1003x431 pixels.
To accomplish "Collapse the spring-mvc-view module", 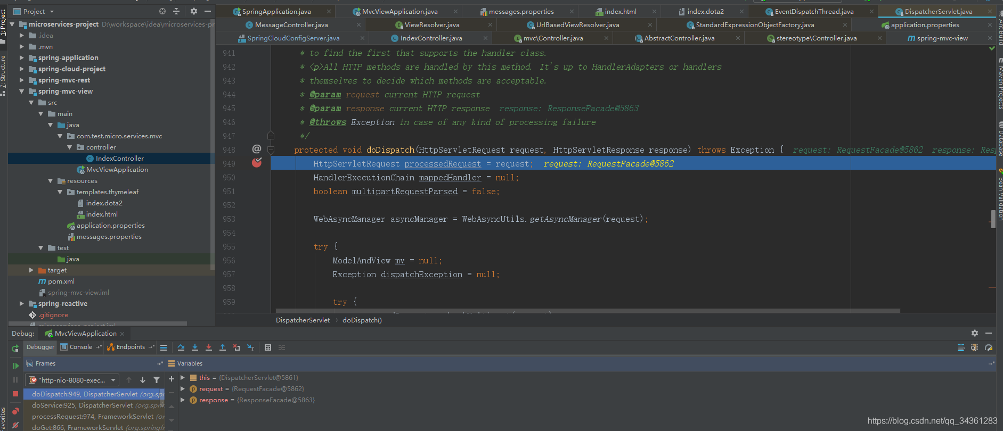I will (22, 92).
